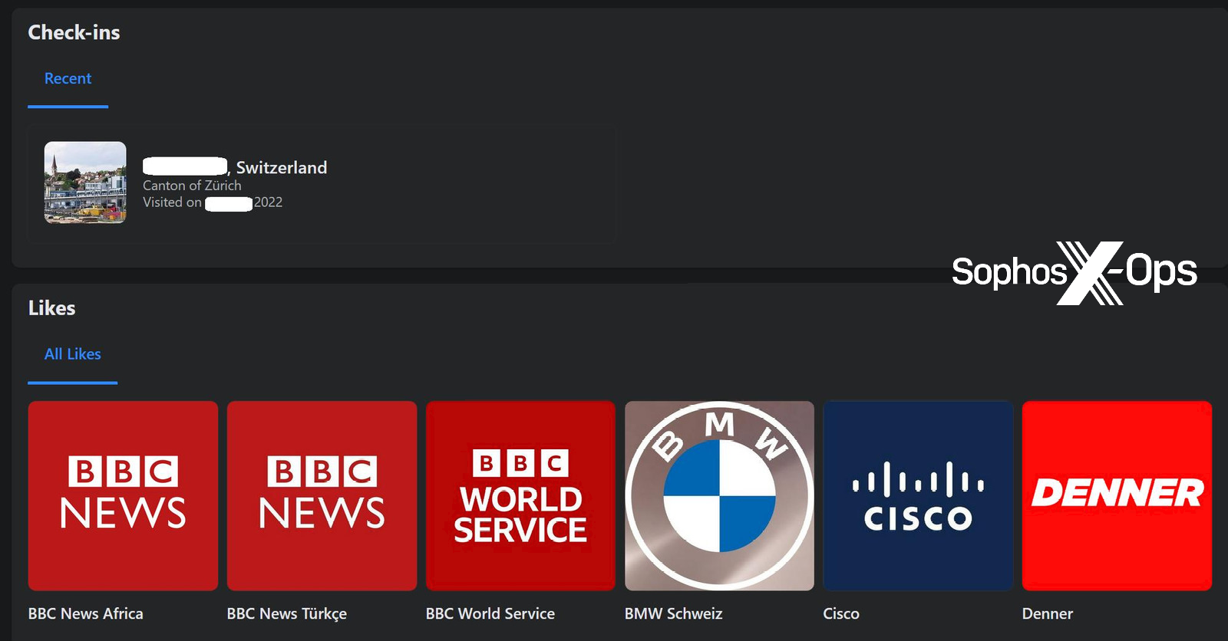
Task: Click the BBC World Service name link
Action: pos(490,613)
